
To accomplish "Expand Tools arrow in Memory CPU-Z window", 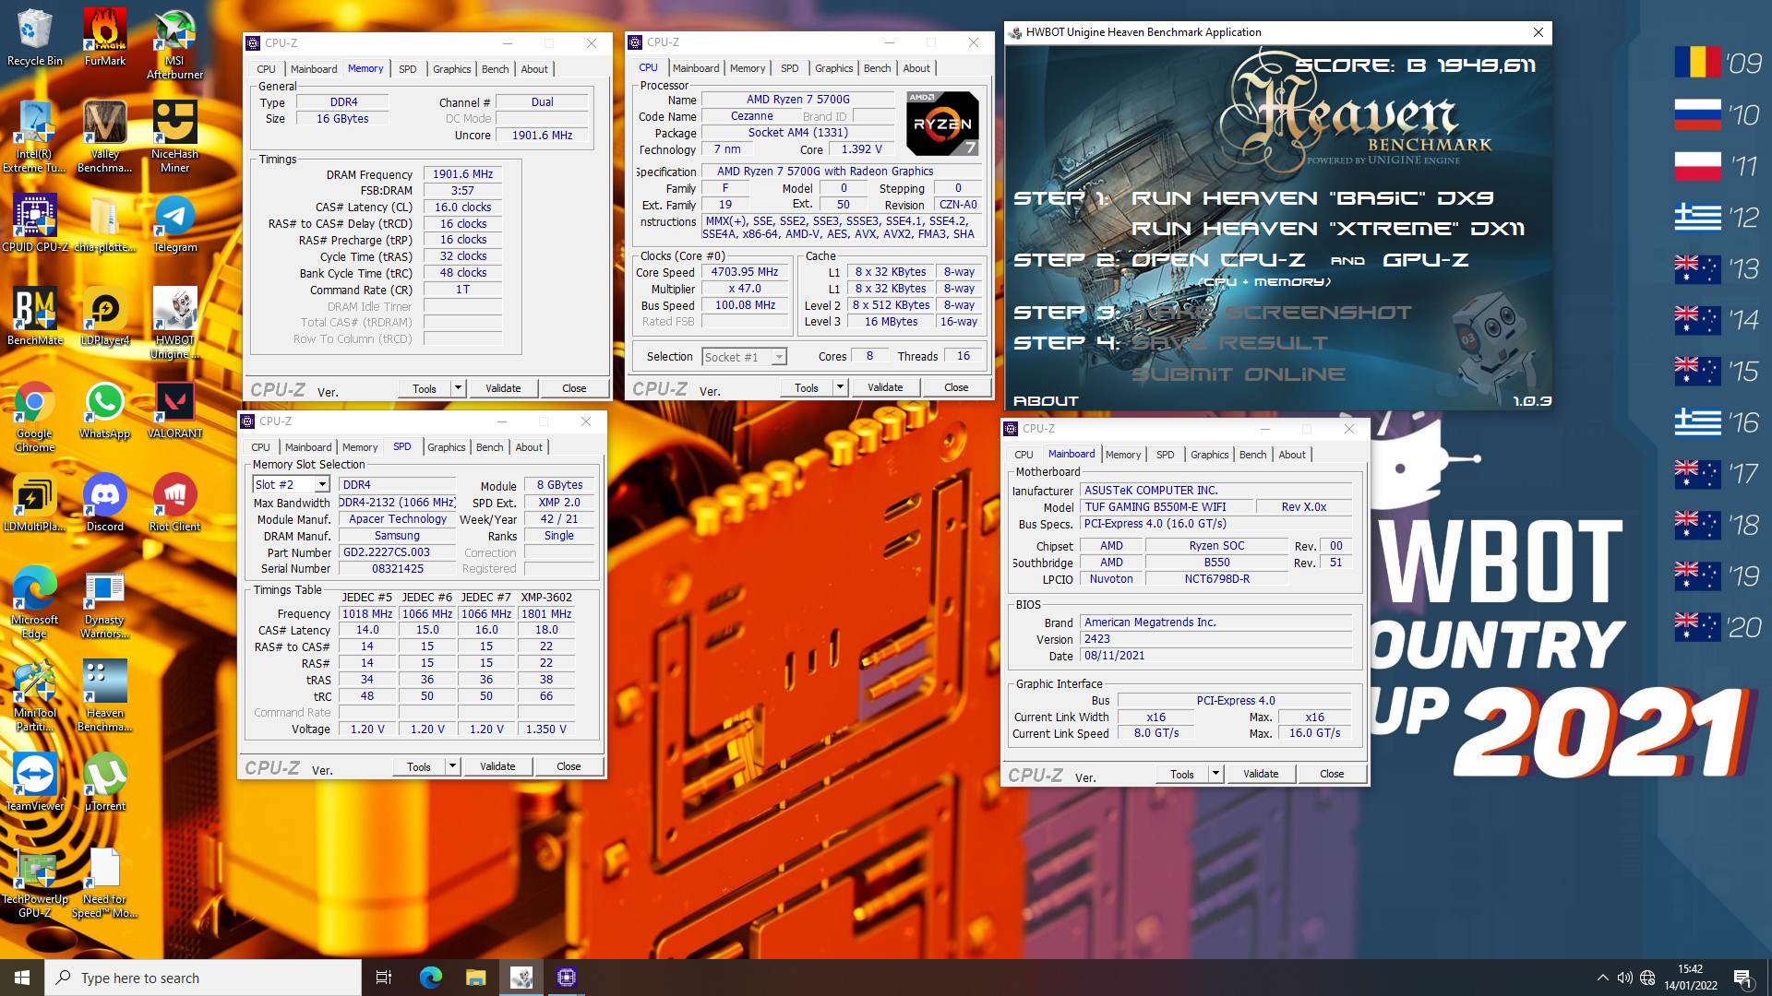I will click(x=458, y=388).
